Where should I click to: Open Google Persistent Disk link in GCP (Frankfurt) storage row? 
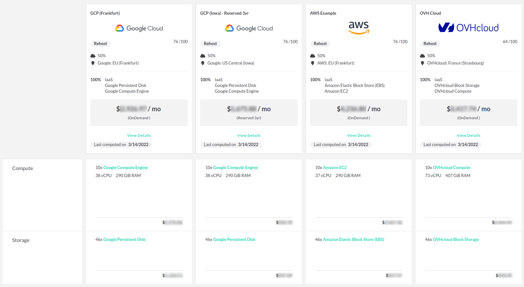(124, 239)
